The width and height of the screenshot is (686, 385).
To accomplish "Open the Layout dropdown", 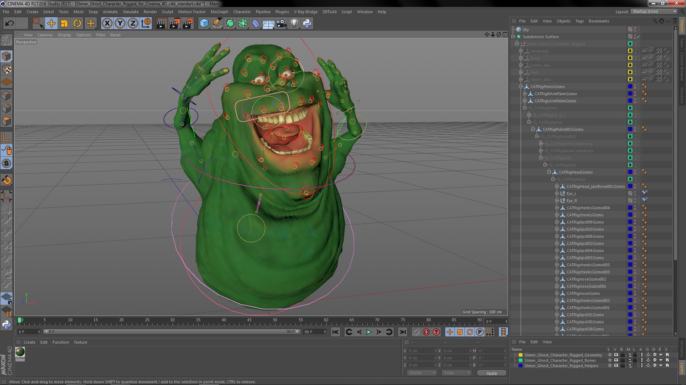I will (x=654, y=11).
